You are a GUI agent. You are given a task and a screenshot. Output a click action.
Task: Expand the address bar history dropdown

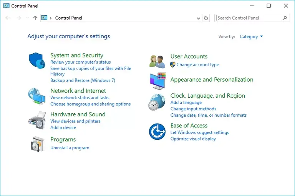click(199, 18)
